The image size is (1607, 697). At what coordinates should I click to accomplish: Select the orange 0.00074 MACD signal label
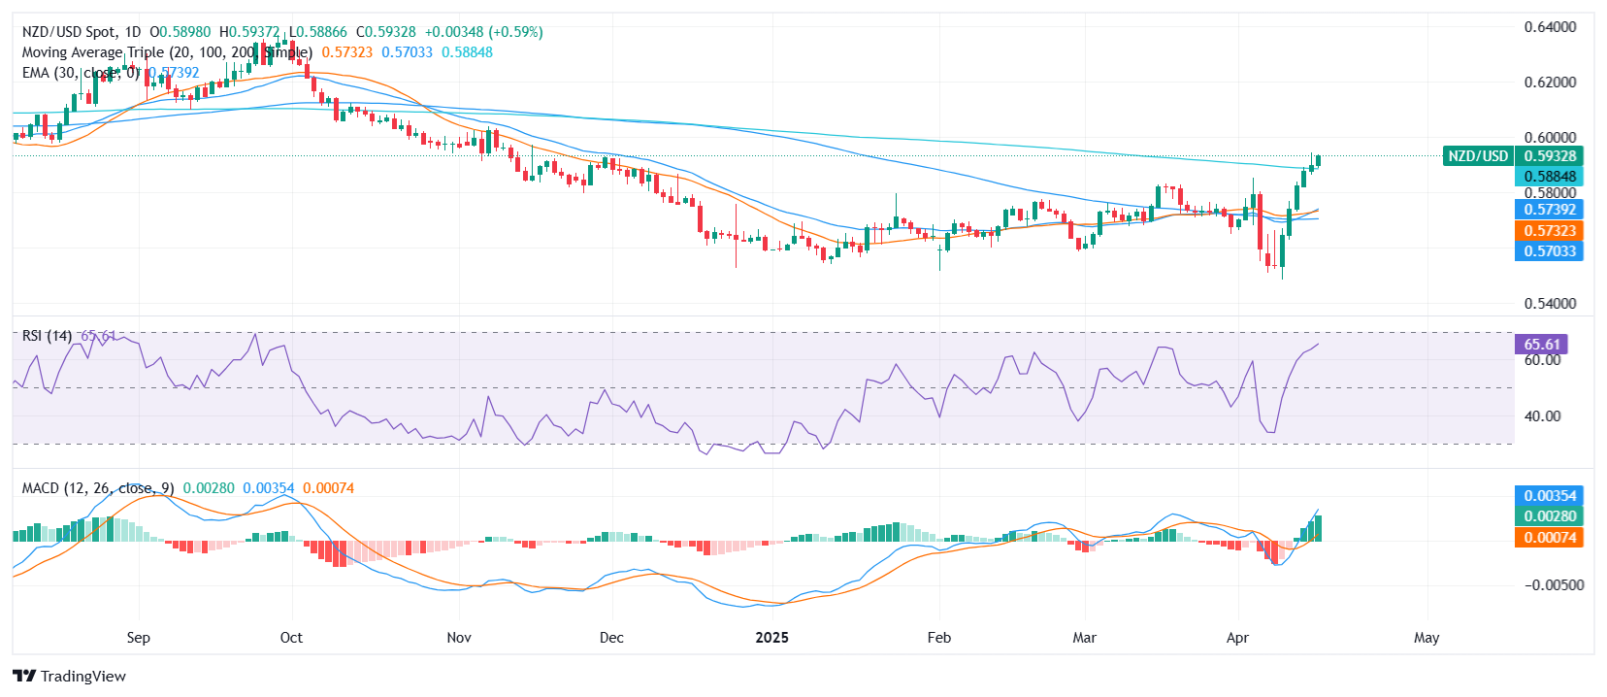click(1549, 538)
